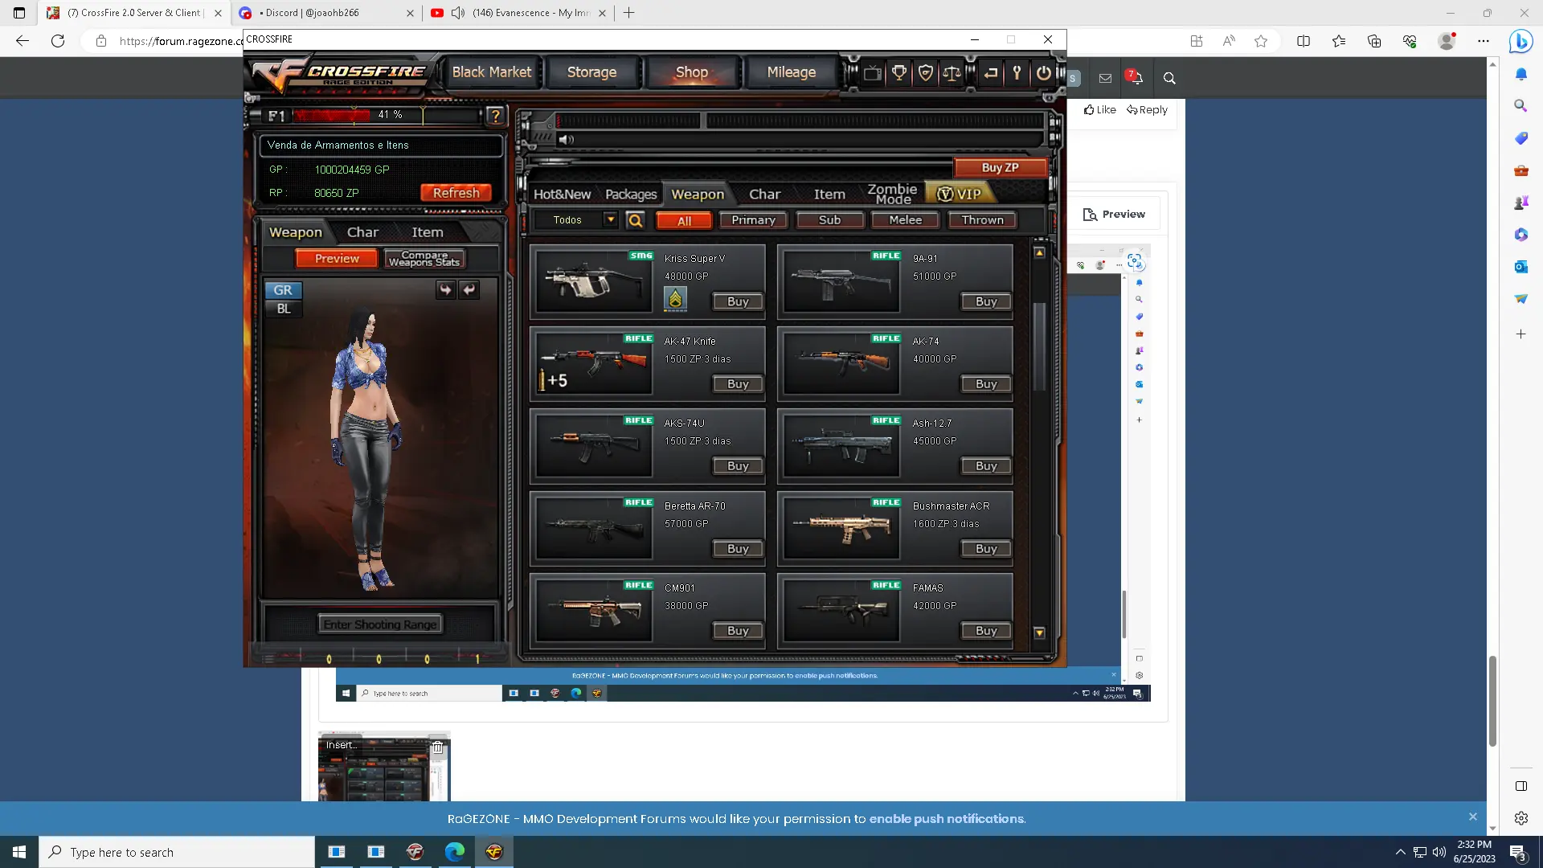Delete the inserted attachment trash icon

[x=438, y=747]
